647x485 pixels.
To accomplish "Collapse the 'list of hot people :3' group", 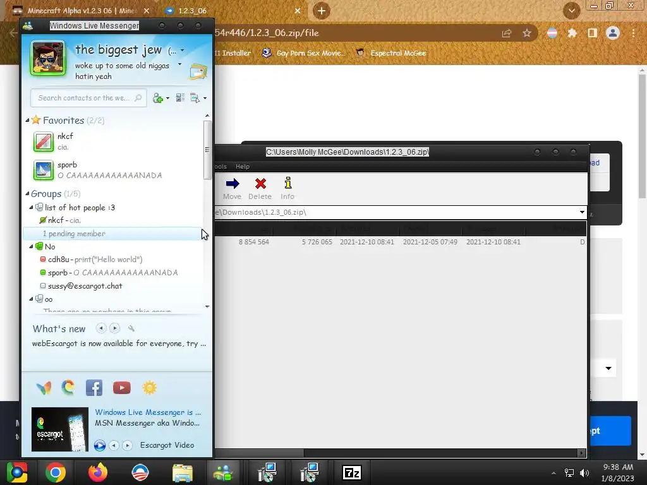I will (31, 207).
